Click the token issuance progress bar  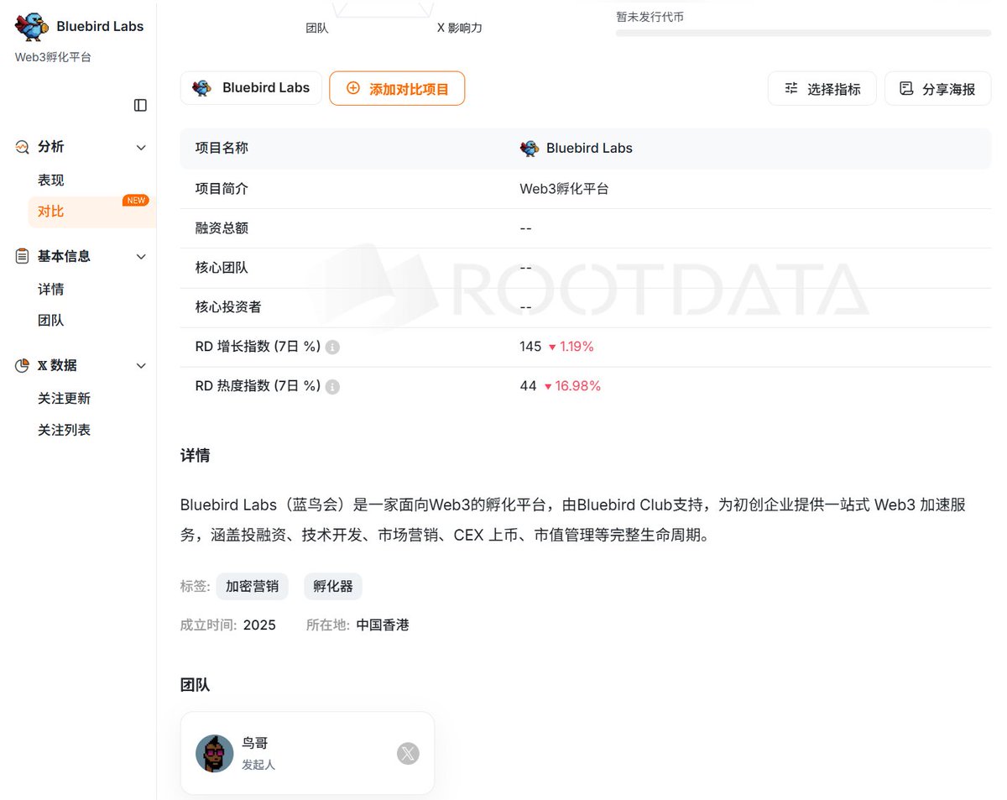[803, 34]
